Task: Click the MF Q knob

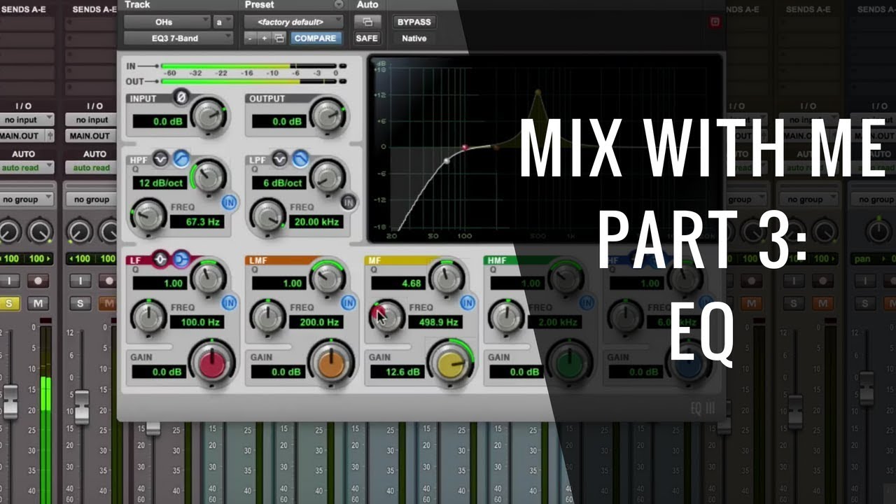Action: click(447, 277)
